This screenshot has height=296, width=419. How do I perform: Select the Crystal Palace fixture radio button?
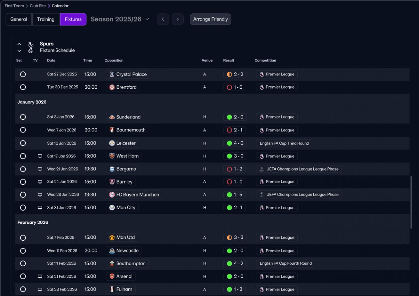click(x=23, y=74)
